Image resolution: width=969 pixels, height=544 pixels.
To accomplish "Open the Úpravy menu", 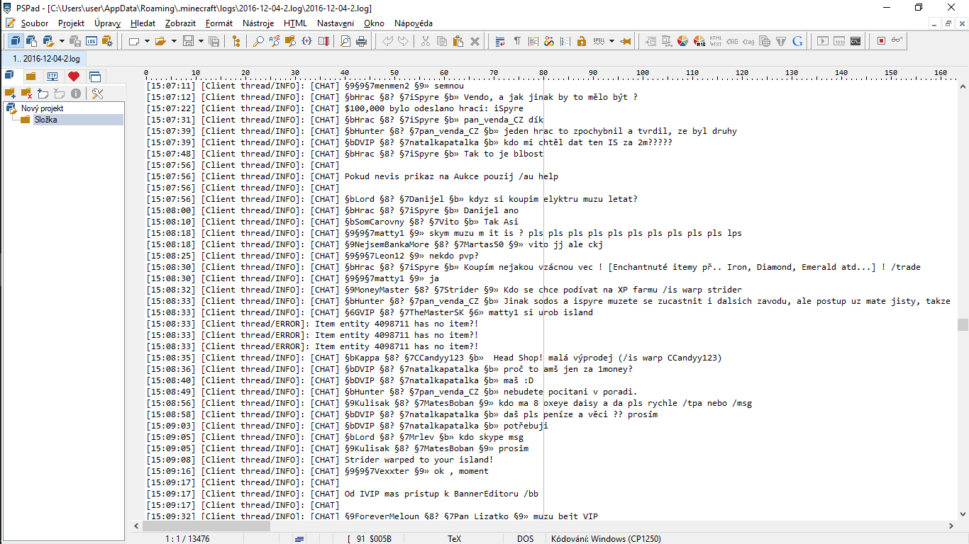I will (107, 23).
